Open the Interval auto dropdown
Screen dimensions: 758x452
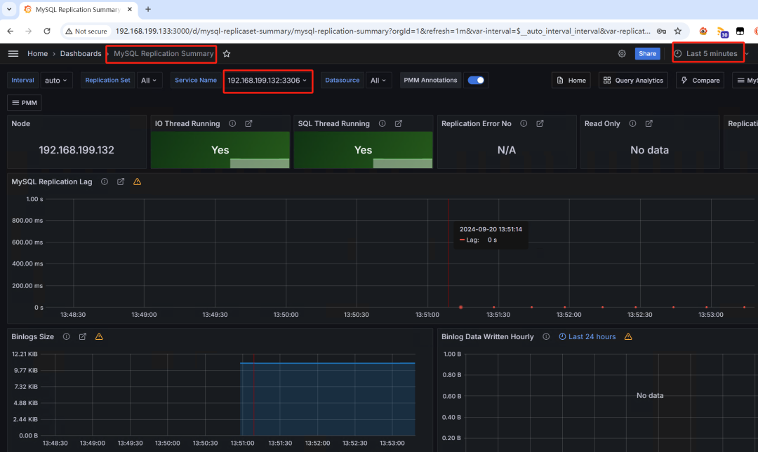tap(56, 80)
